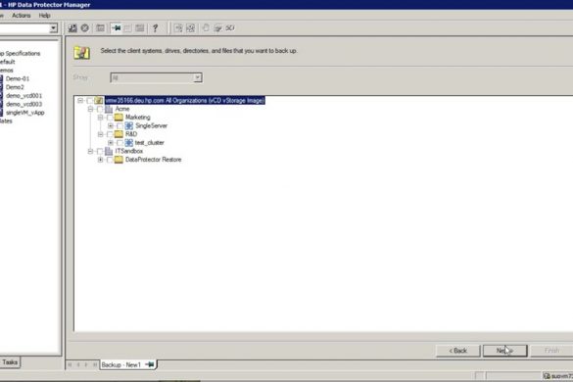
Task: Expand the DataProtector Restore node
Action: coord(100,160)
